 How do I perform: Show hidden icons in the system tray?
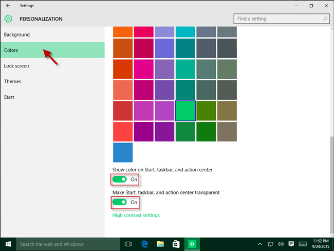(x=260, y=244)
